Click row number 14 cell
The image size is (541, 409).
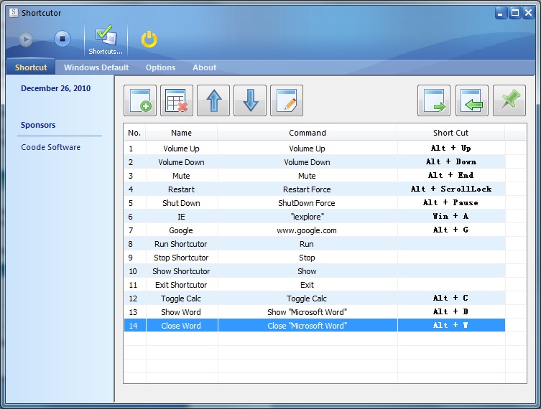(x=135, y=326)
